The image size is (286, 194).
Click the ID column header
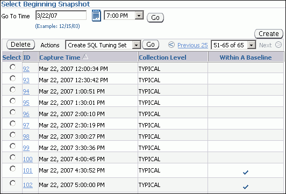click(27, 58)
